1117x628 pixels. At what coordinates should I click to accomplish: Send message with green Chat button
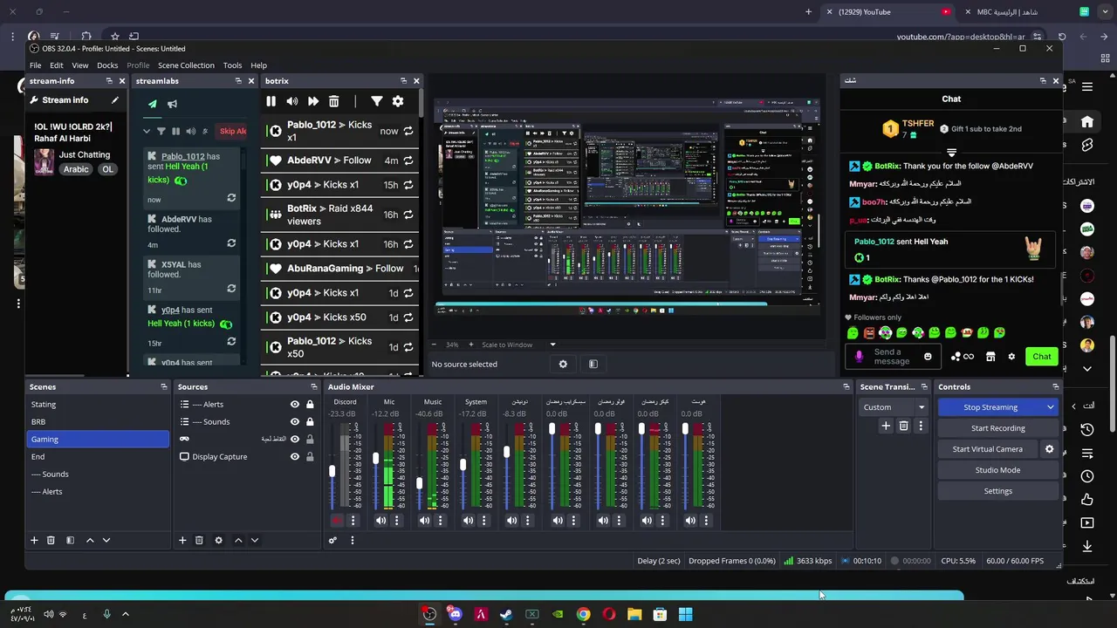(1042, 356)
